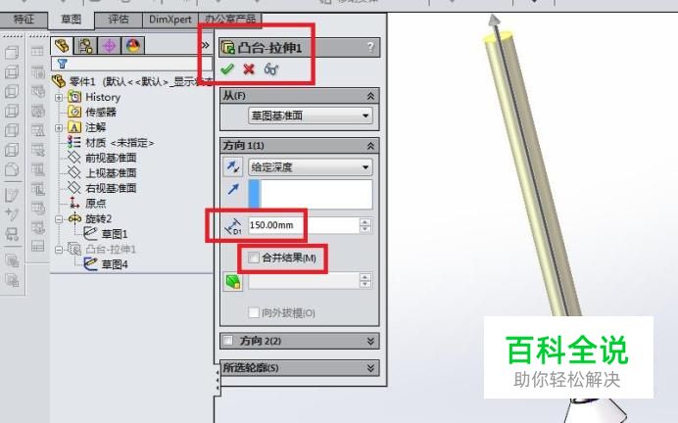The image size is (678, 423).
Task: Enable the 方向 2(2) checkbox
Action: tap(228, 341)
